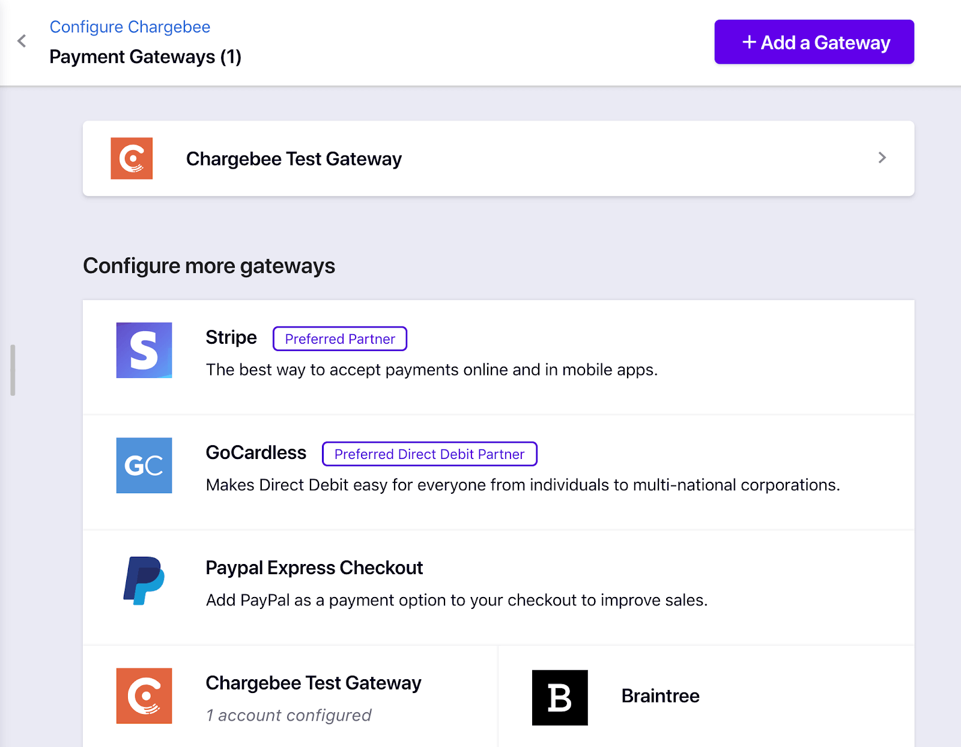Click the Braintree logo icon

coord(559,696)
